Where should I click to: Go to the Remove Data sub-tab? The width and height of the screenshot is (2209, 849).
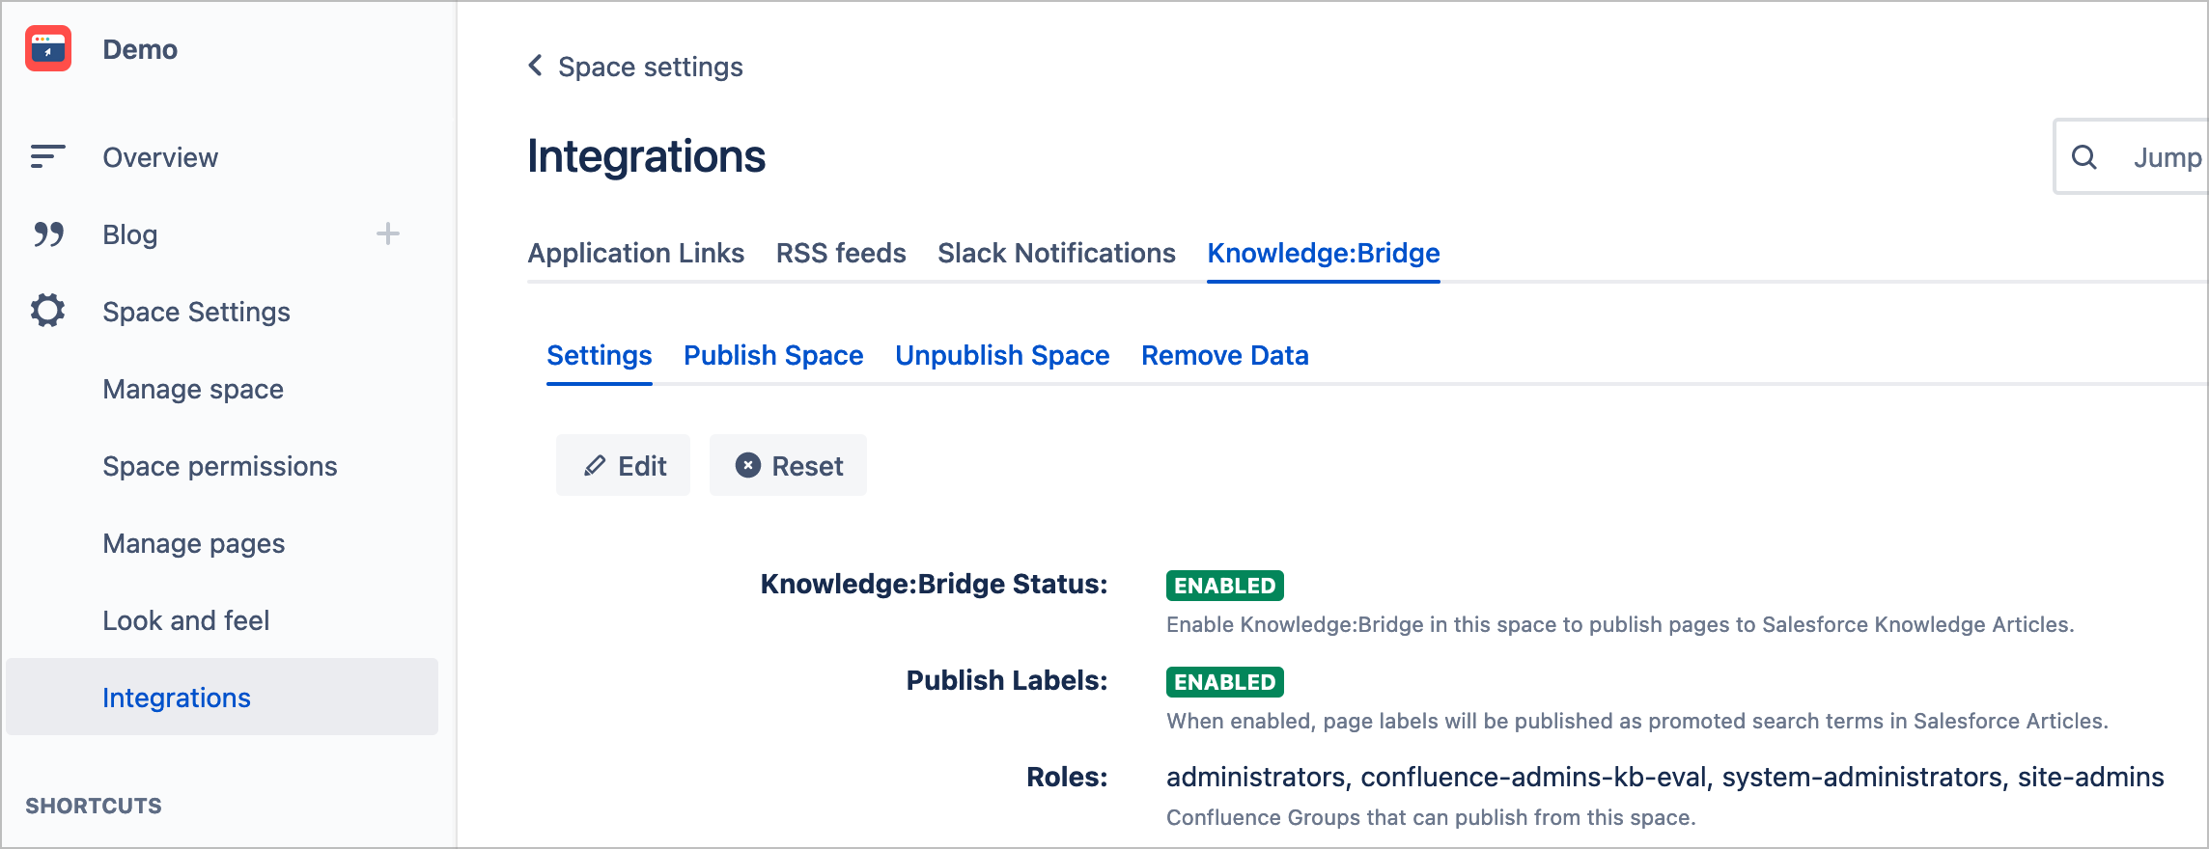1224,355
